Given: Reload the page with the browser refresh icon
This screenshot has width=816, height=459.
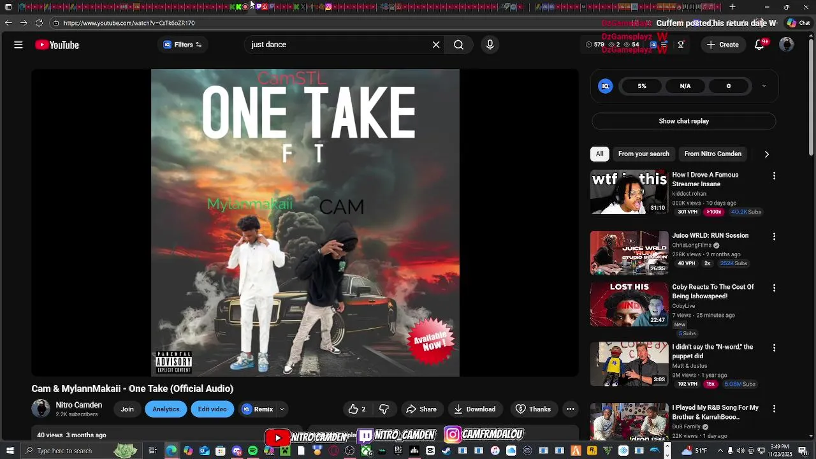Looking at the screenshot, I should click(39, 23).
